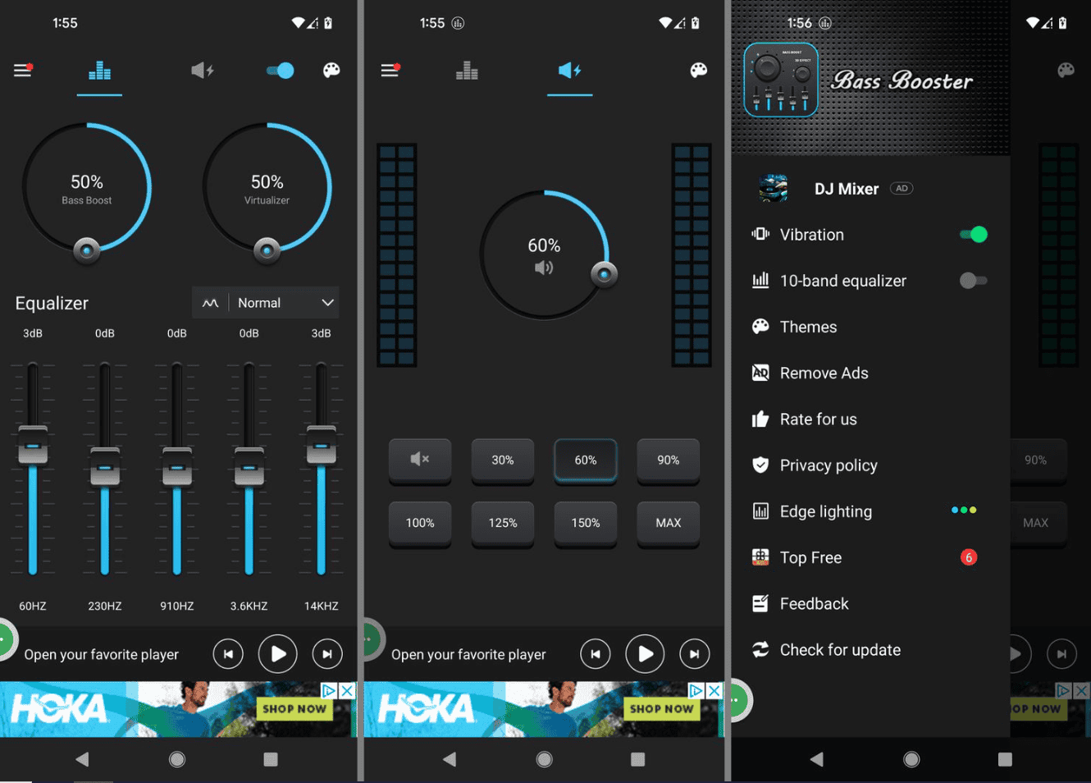Click the 14KHZ band slider handle

pos(322,445)
